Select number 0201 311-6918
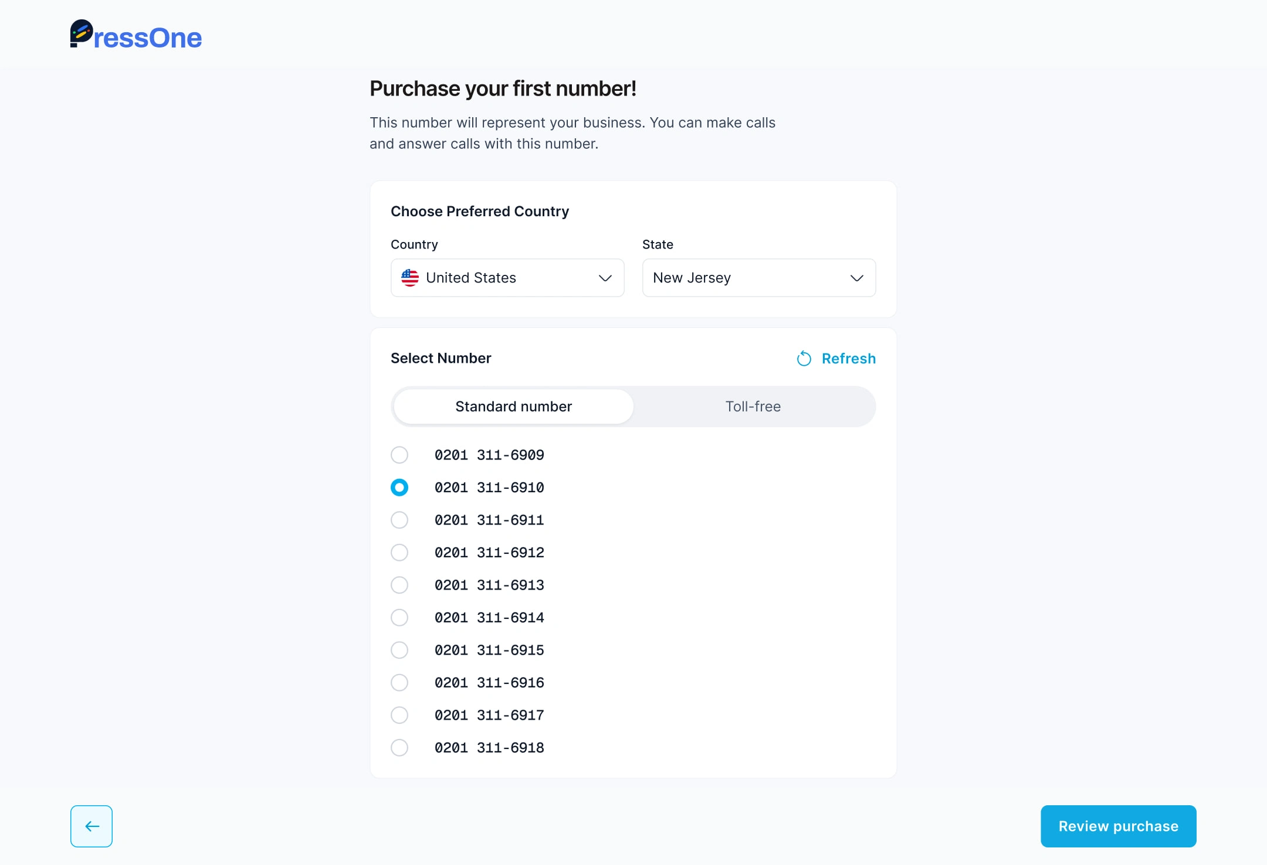 399,747
